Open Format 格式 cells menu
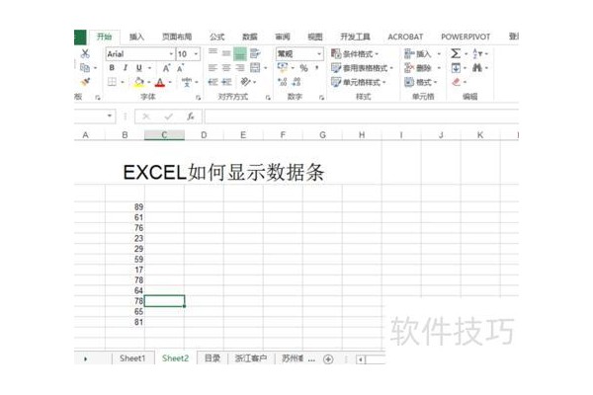593x395 pixels. (421, 82)
